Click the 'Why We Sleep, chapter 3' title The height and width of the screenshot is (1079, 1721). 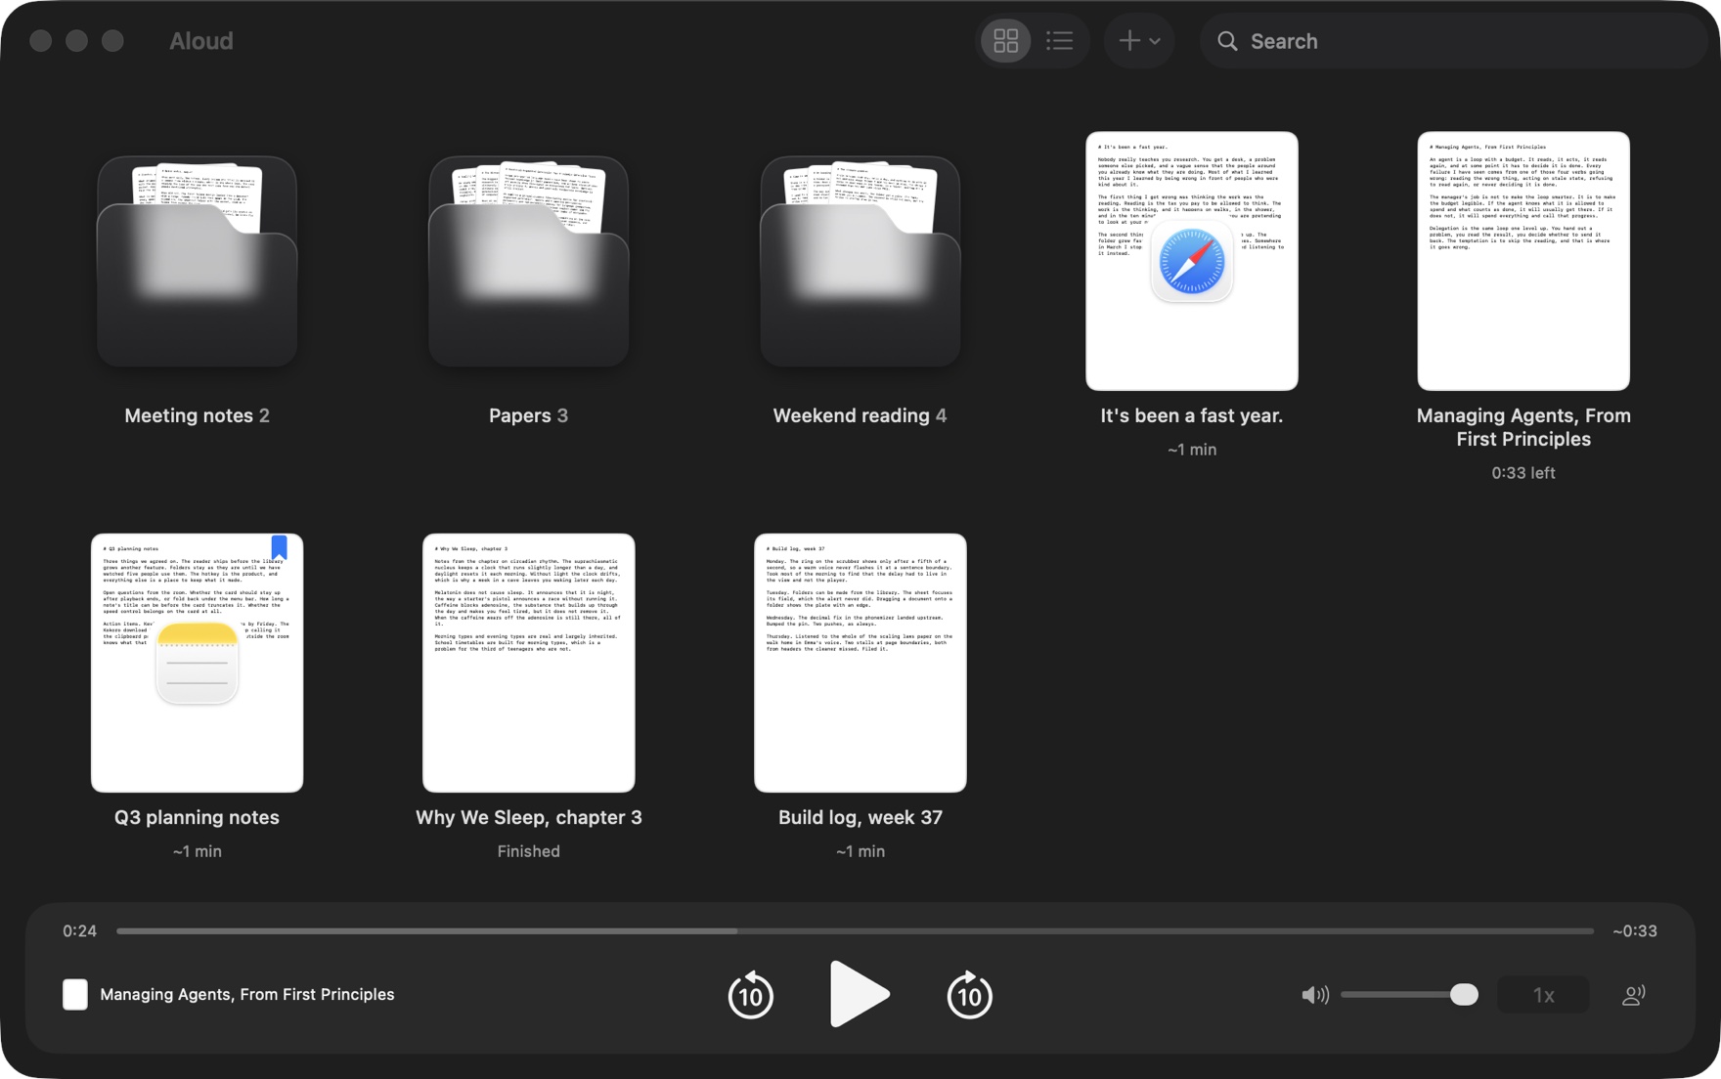528,817
